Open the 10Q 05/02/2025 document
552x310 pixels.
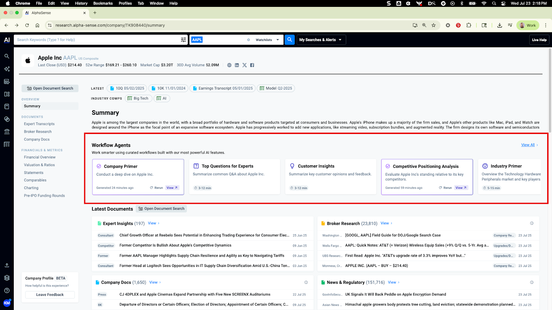[x=127, y=88]
